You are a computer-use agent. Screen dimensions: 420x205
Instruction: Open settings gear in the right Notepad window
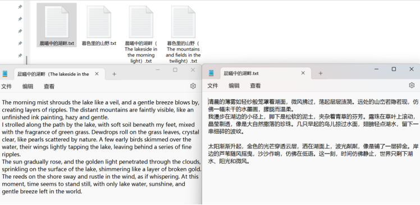click(412, 85)
